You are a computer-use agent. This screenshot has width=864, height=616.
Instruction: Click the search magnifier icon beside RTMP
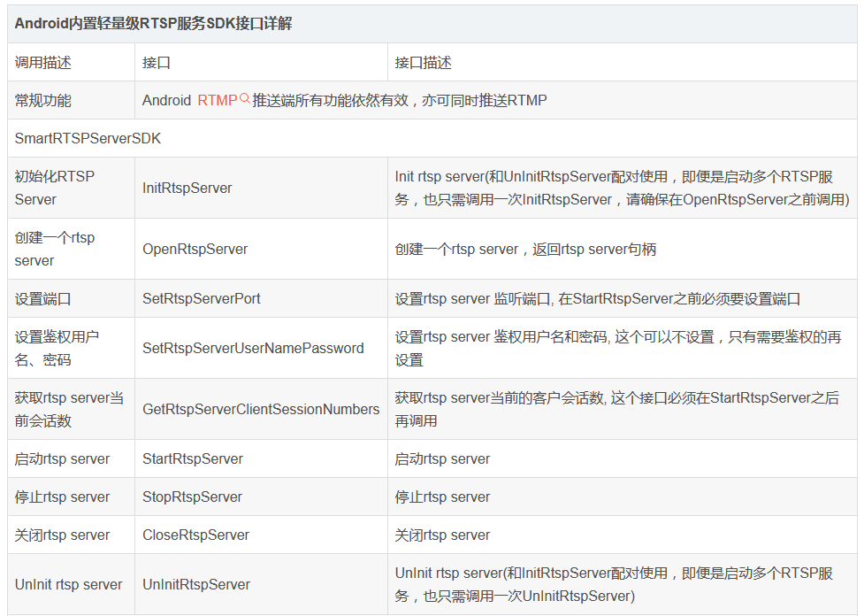click(245, 99)
